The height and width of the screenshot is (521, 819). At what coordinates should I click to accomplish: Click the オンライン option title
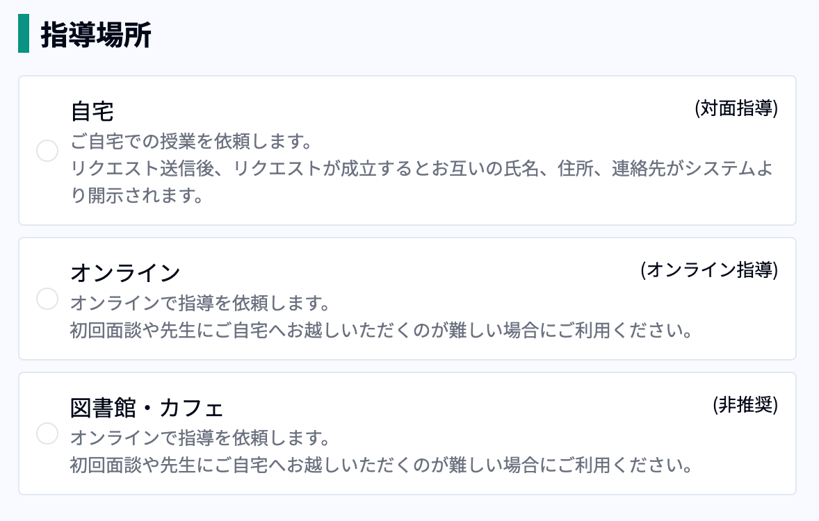click(126, 272)
